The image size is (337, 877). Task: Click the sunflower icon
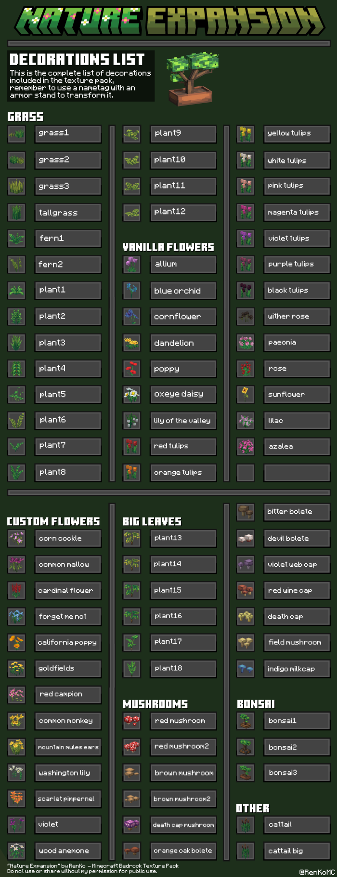pos(246,394)
